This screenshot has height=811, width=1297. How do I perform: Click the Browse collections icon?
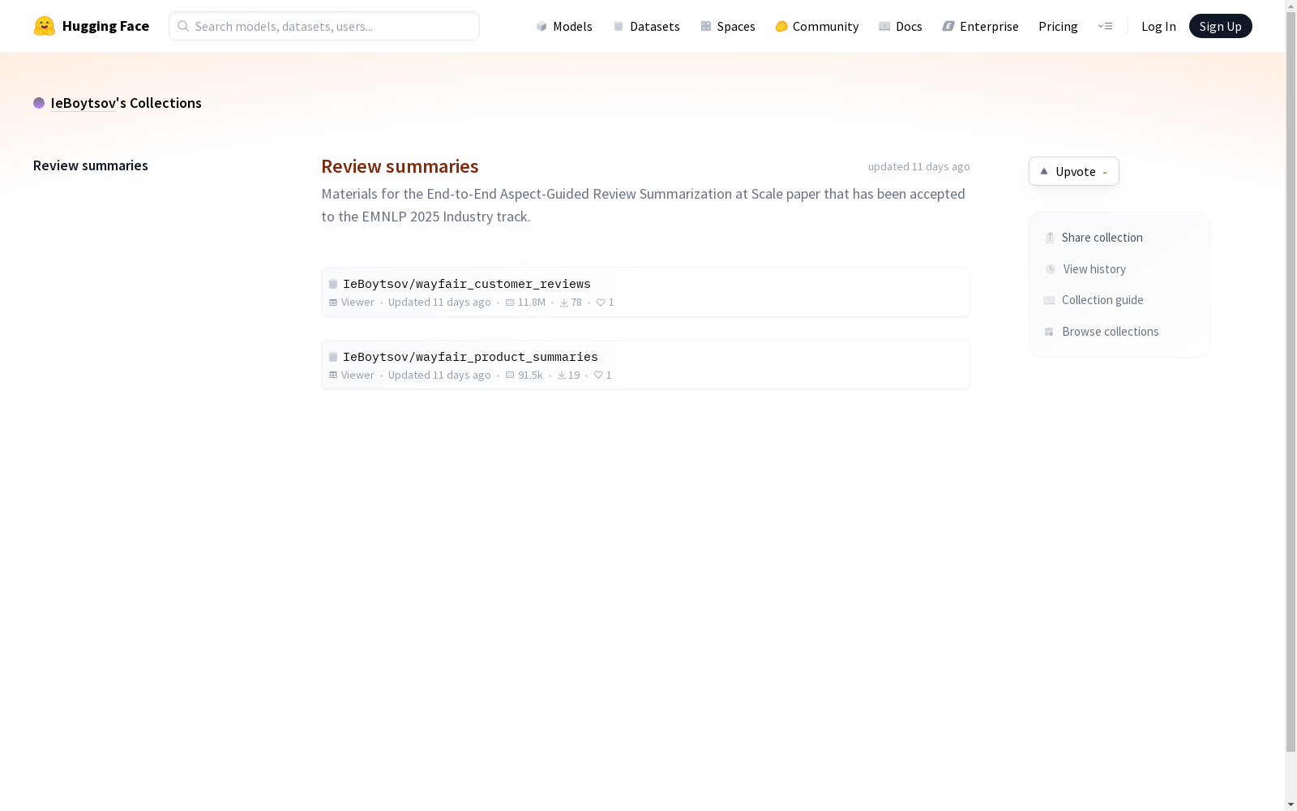click(x=1049, y=332)
